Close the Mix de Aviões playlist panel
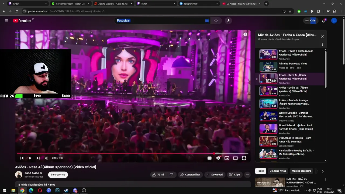This screenshot has width=345, height=194. [322, 37]
